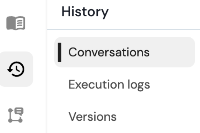The width and height of the screenshot is (200, 133).
Task: Click the Versions text link
Action: (x=92, y=117)
